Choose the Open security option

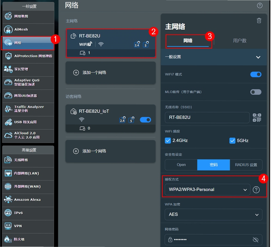click(181, 165)
